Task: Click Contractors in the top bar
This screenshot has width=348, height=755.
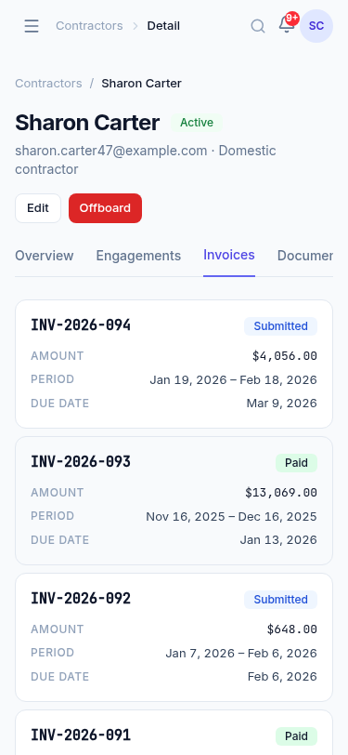Action: (x=89, y=26)
